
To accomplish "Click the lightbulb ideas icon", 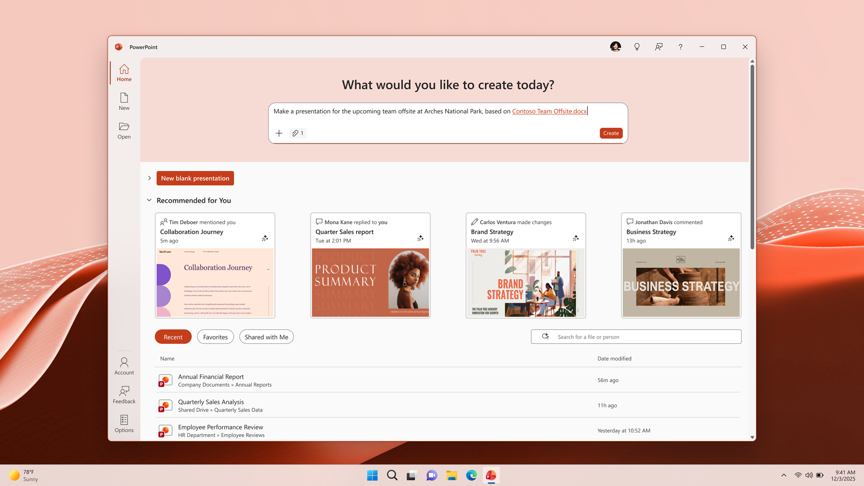I will pos(637,47).
